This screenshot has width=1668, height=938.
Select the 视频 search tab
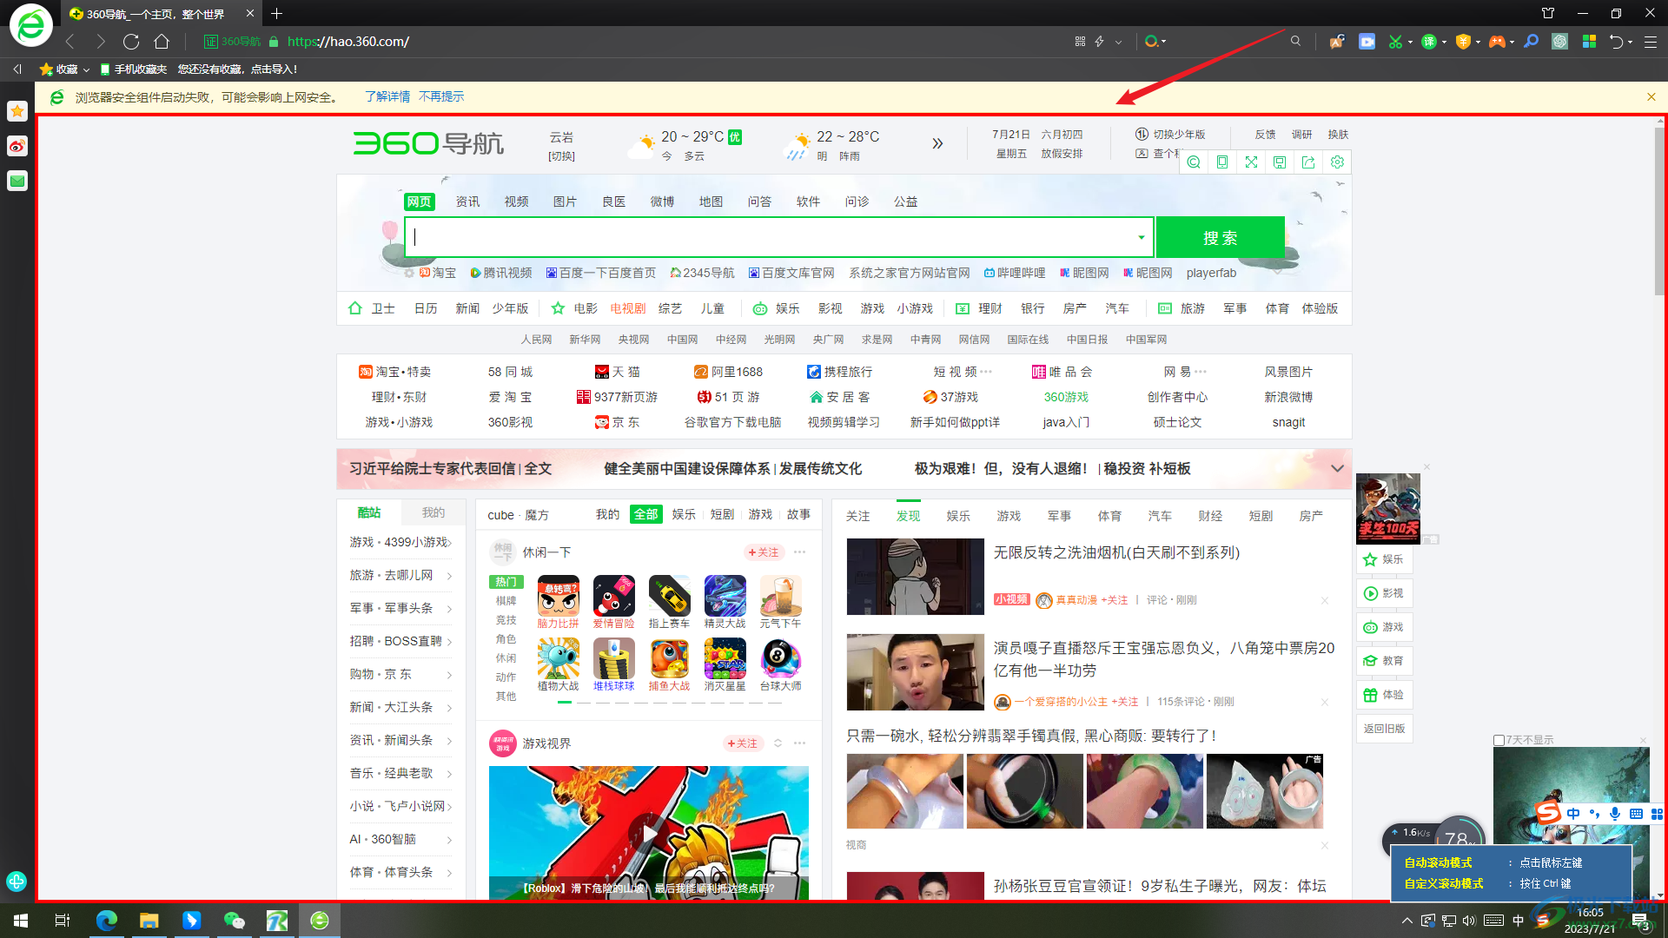[516, 201]
